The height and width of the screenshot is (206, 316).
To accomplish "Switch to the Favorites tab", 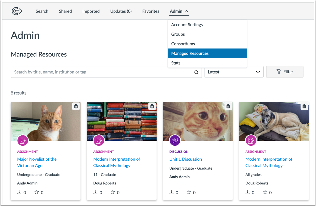I will pyautogui.click(x=151, y=11).
